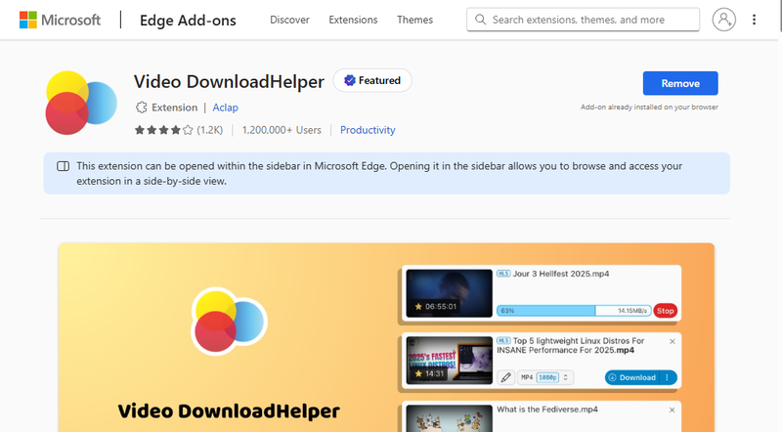Go to the Extensions tab

tap(353, 20)
